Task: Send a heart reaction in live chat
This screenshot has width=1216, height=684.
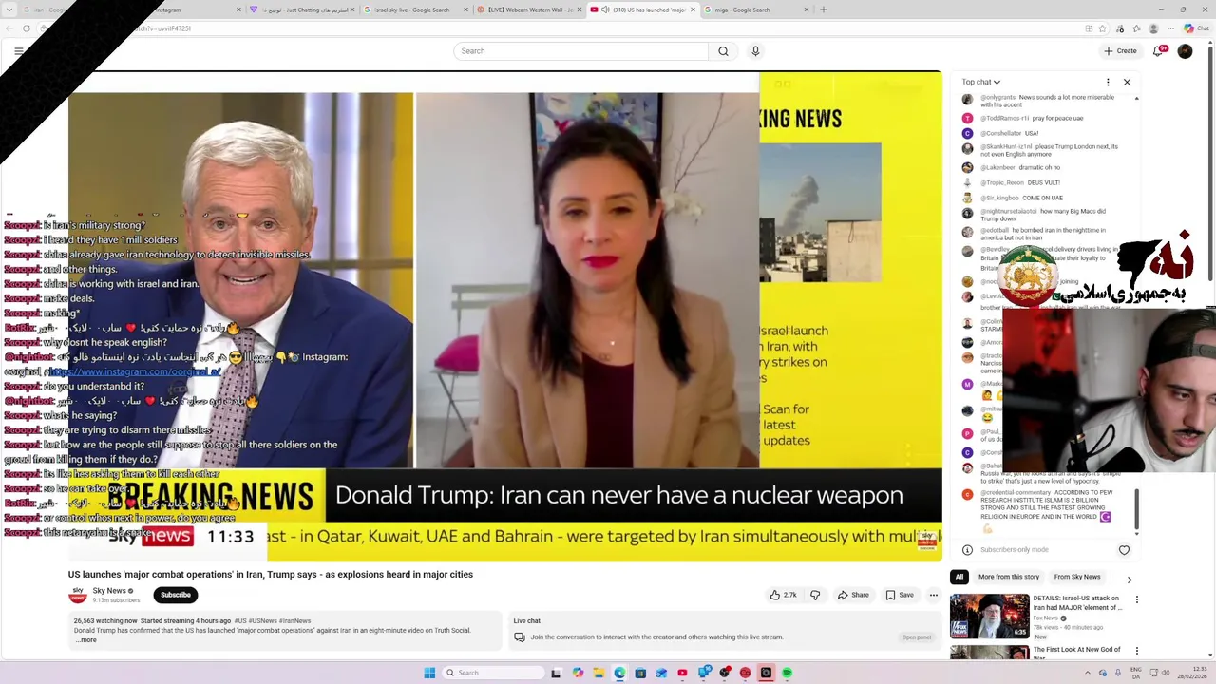Action: point(1124,550)
